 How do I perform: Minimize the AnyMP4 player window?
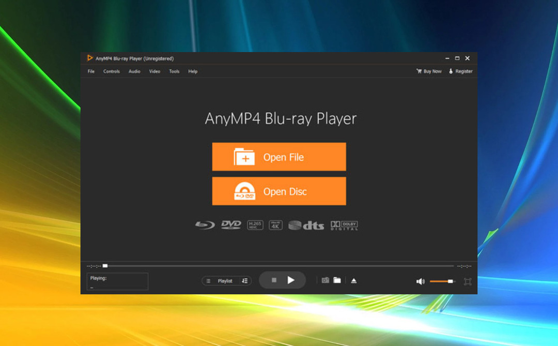tap(447, 58)
